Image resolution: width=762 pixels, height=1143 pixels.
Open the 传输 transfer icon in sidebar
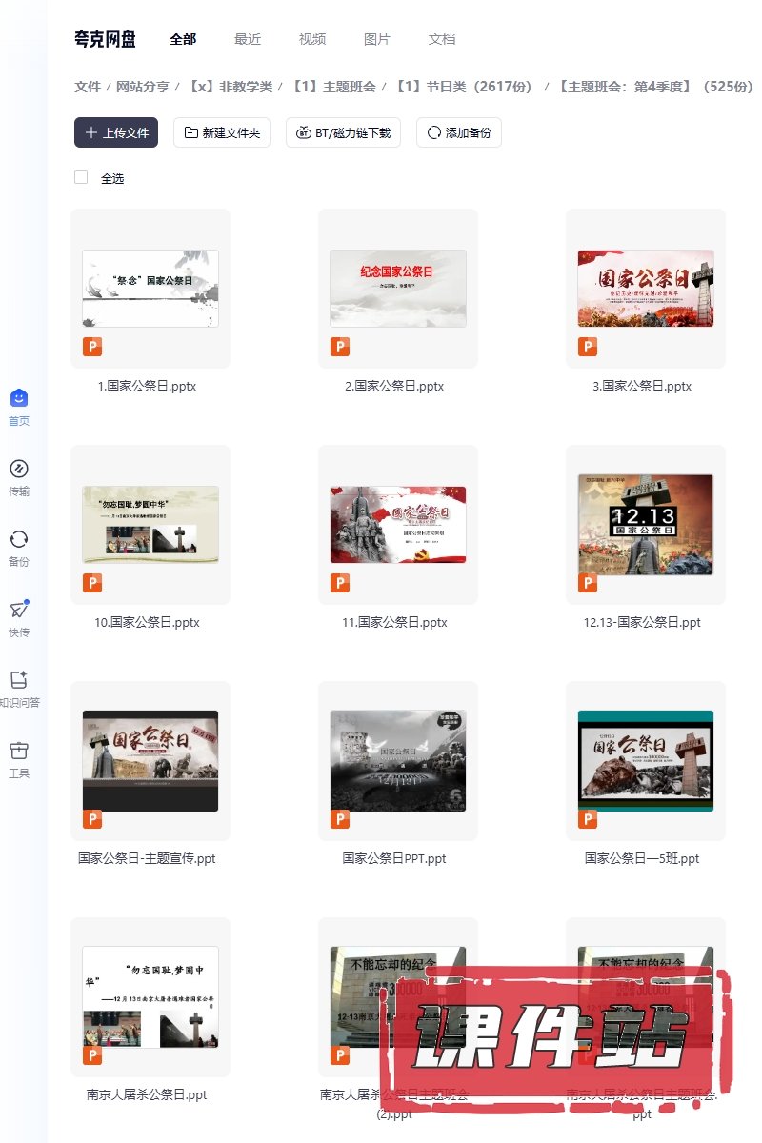19,469
